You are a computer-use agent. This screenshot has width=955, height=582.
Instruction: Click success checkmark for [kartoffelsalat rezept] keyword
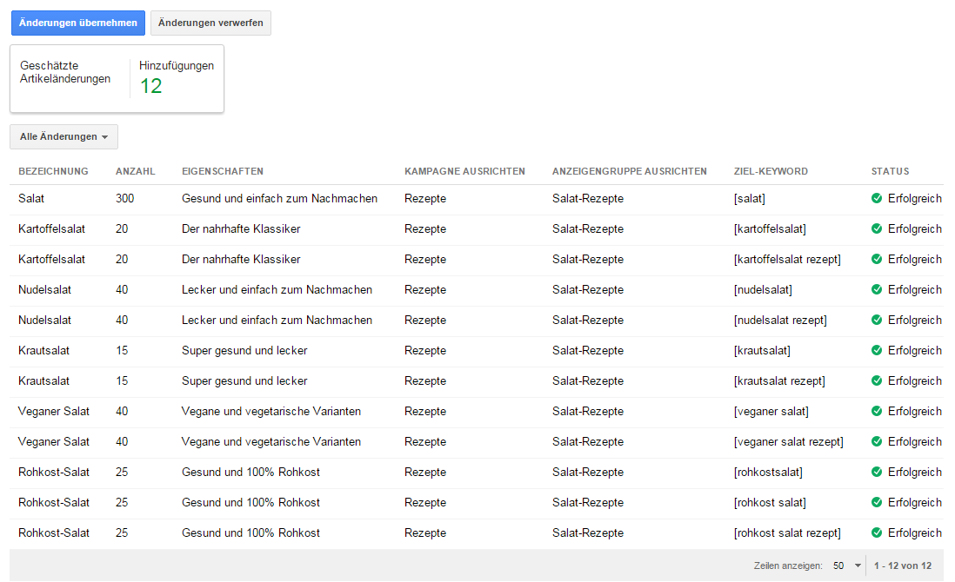coord(877,260)
